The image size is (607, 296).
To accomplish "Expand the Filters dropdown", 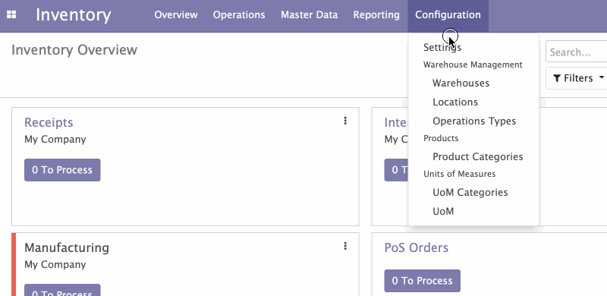I will point(578,78).
